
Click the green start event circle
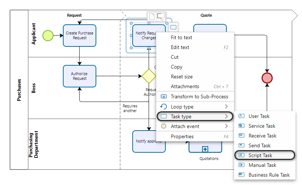[x=48, y=35]
